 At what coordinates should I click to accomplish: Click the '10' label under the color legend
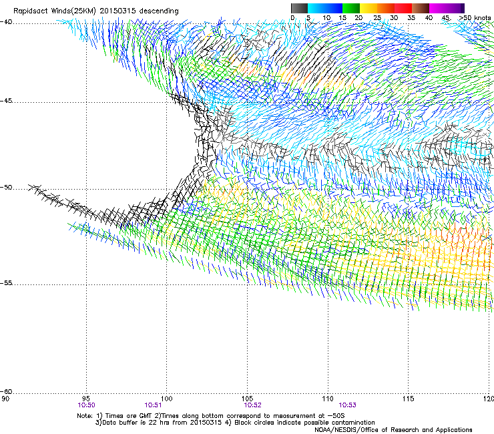326,18
